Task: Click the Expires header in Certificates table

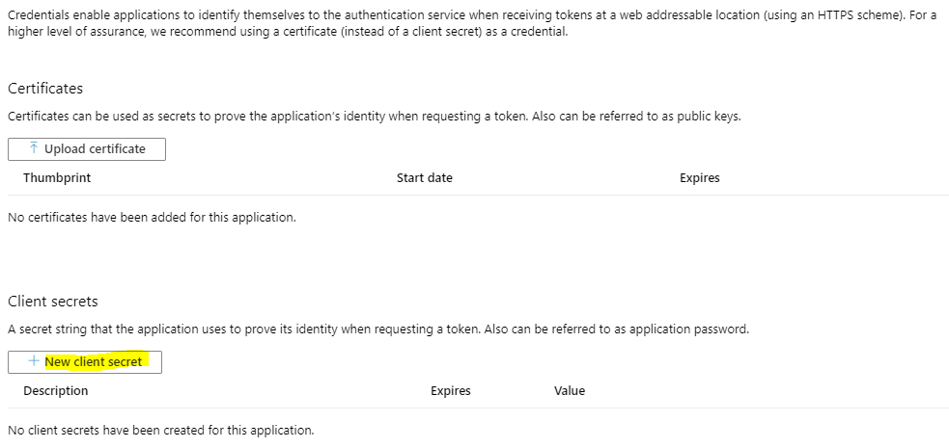Action: 699,178
